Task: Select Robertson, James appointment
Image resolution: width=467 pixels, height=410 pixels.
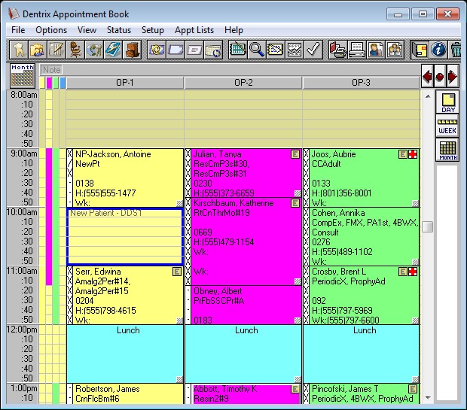Action: 125,393
